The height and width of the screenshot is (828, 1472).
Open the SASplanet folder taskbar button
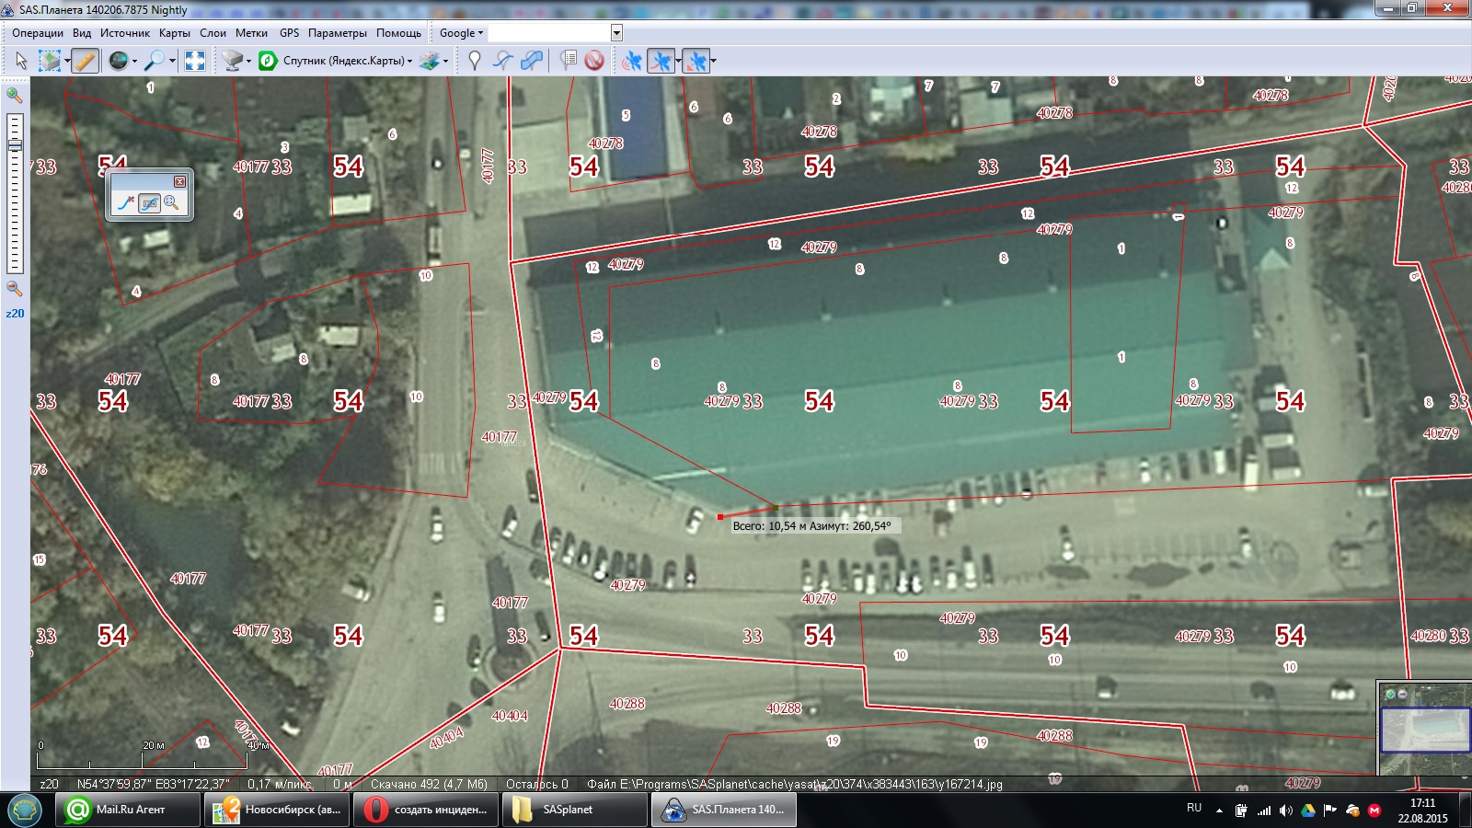point(575,810)
